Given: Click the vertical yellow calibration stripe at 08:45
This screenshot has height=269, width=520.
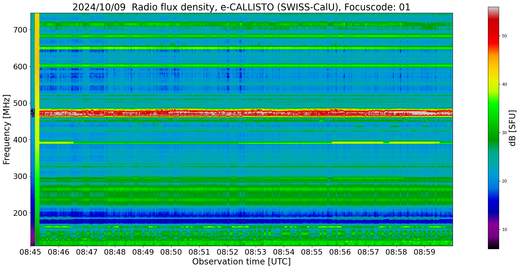Looking at the screenshot, I should [37, 129].
